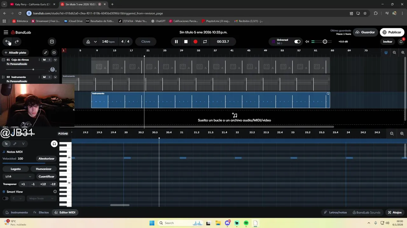Apply Humanizar to notes
The height and width of the screenshot is (228, 407).
point(44,169)
